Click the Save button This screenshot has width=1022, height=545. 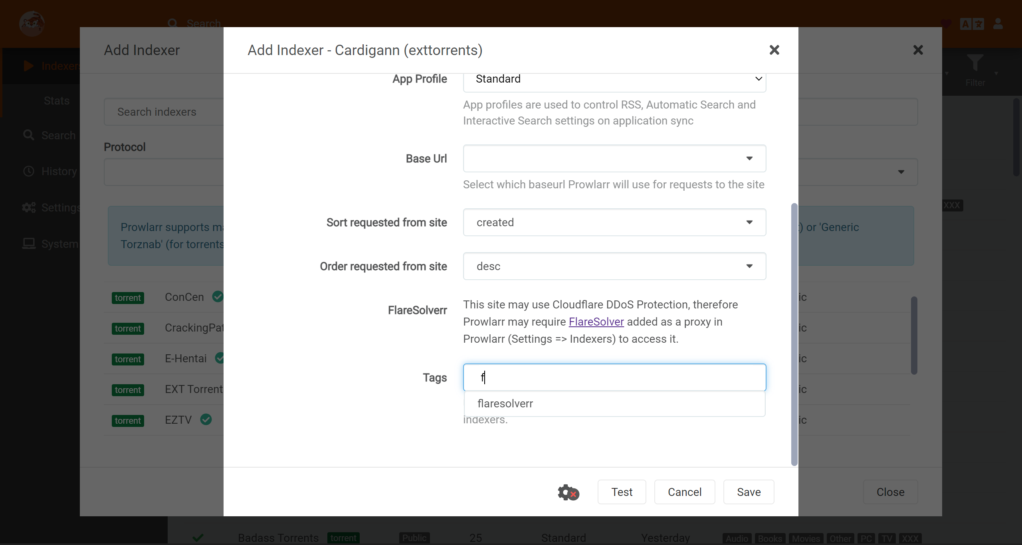tap(749, 492)
